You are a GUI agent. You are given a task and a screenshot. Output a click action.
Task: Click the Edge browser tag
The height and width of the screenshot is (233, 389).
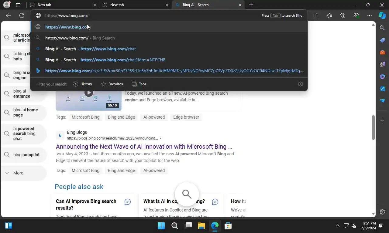click(x=186, y=117)
